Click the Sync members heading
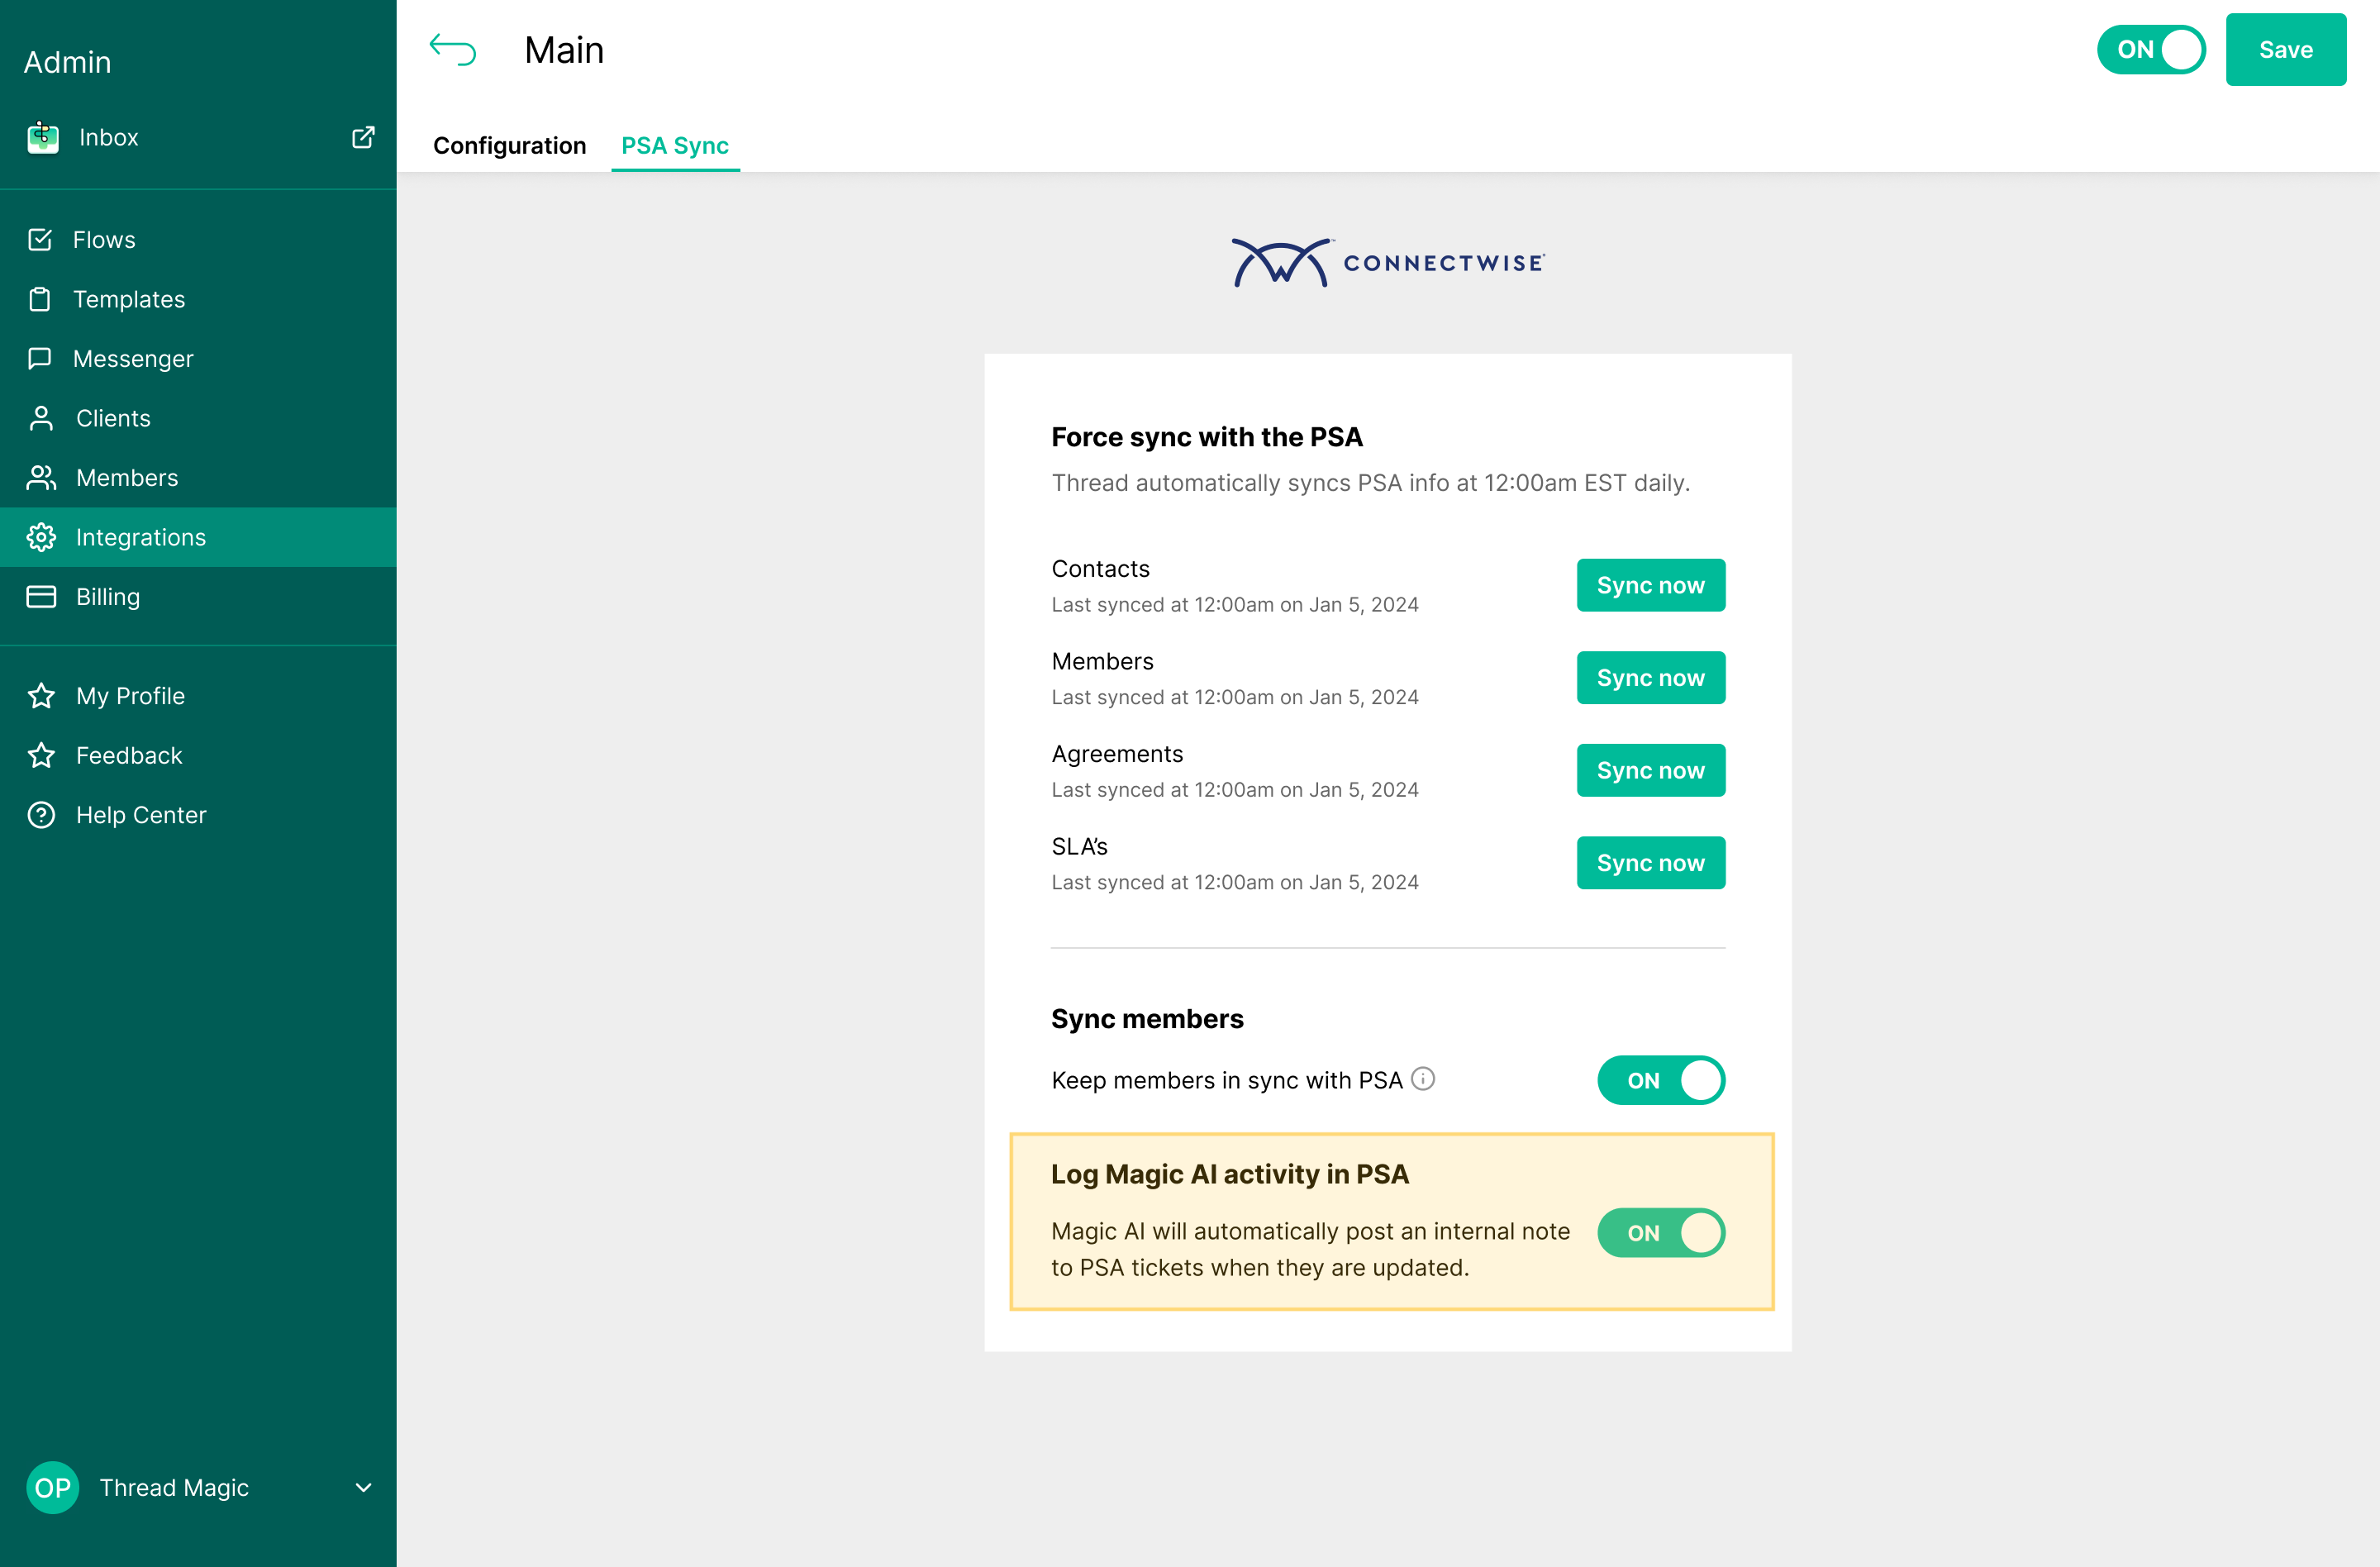Screen dimensions: 2380x1567 tap(1147, 1019)
